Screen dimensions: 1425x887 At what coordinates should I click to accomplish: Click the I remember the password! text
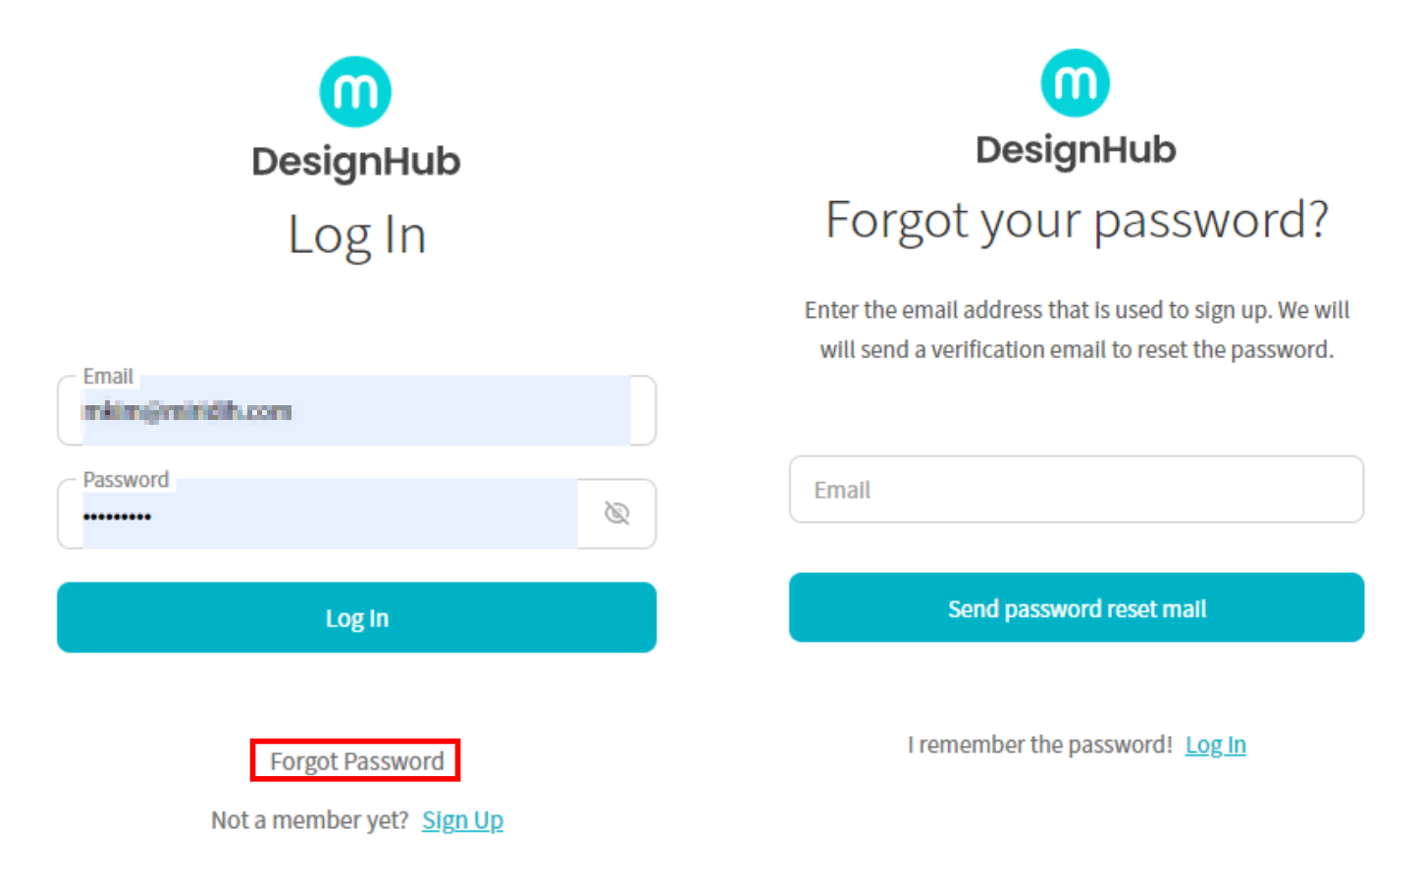pyautogui.click(x=1039, y=746)
